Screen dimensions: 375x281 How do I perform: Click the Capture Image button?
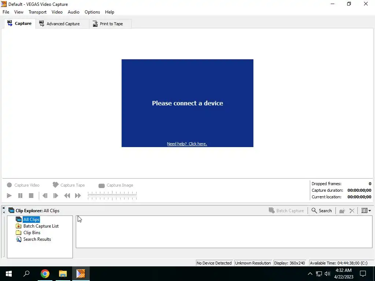116,185
